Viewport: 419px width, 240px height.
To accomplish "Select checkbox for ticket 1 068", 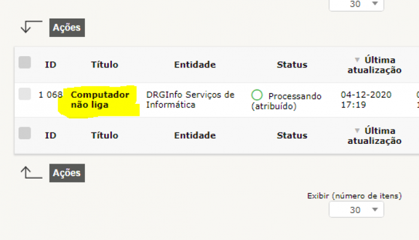I will coord(25,94).
